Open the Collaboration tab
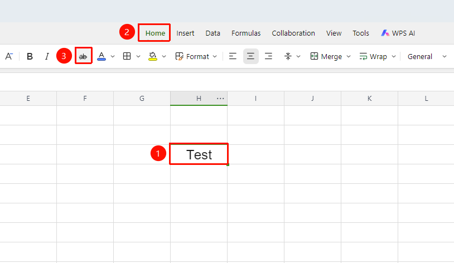This screenshot has width=454, height=263. [293, 33]
